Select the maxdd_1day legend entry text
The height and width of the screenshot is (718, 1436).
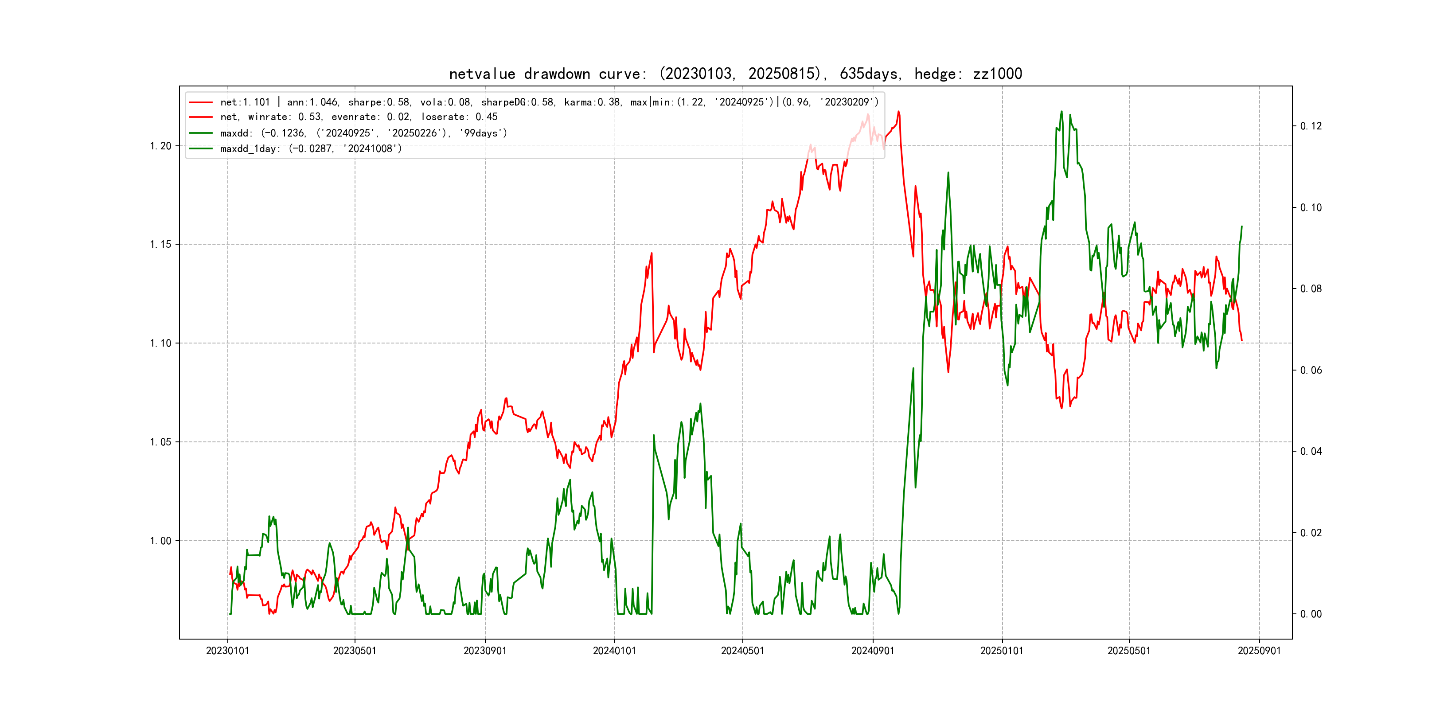pos(311,149)
